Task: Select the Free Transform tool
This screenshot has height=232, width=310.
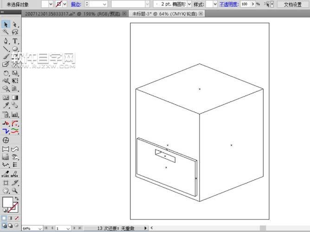Action: (x=15, y=81)
